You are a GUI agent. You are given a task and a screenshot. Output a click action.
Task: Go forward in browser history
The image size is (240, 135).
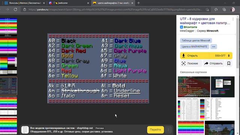pos(7,9)
